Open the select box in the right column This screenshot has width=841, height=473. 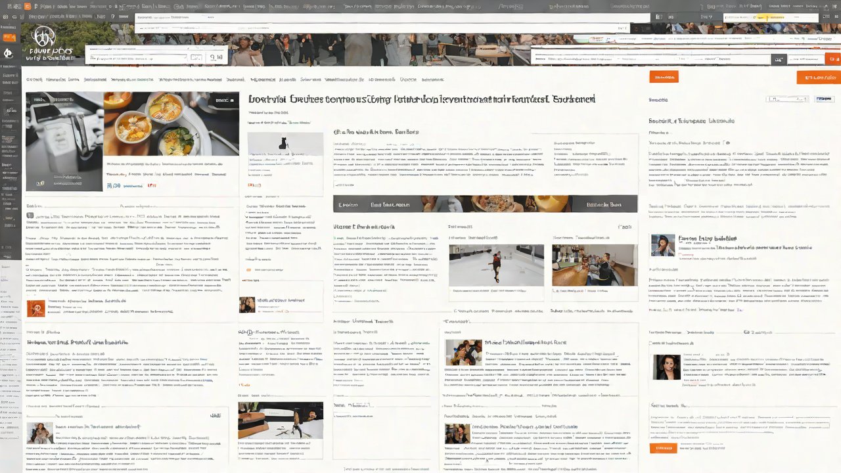(x=786, y=99)
